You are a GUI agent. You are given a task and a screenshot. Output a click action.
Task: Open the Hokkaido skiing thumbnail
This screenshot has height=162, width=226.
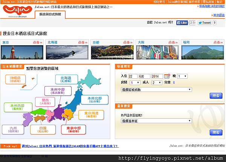point(67,52)
